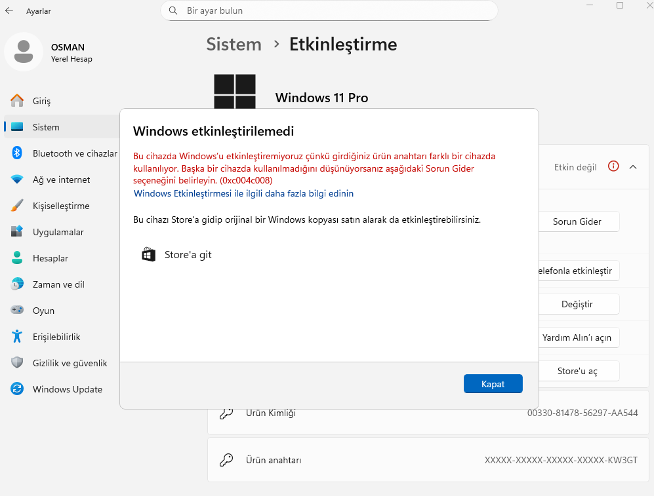Click the Uygulamalar apps icon
Screen dimensions: 654x496
point(17,231)
